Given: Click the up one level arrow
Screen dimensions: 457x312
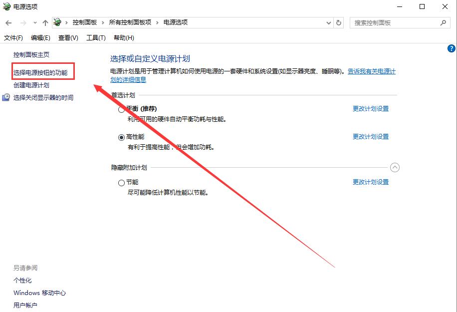Looking at the screenshot, I should [45, 22].
